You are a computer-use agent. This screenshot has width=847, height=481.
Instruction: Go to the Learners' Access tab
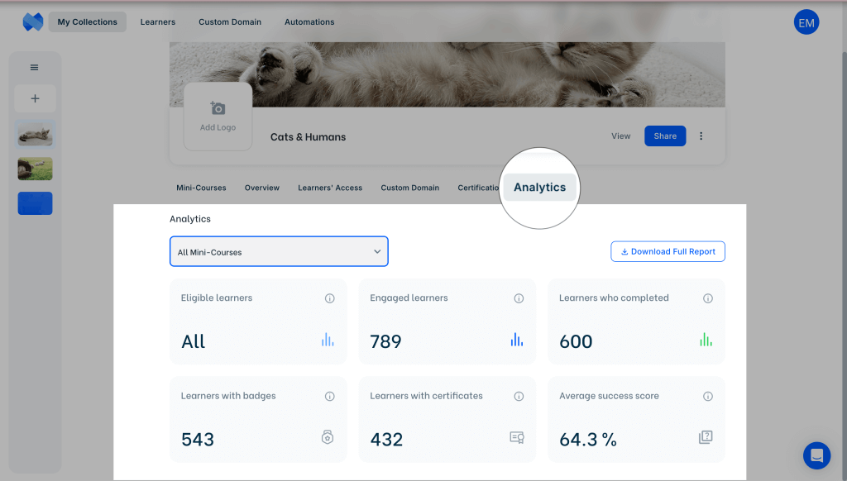330,188
